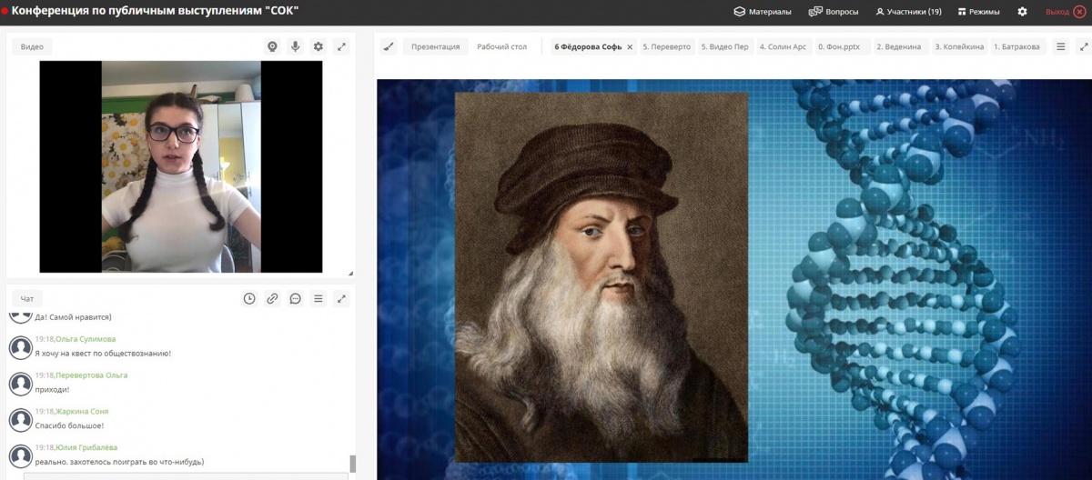The height and width of the screenshot is (480, 1092).
Task: Click the Выход exit button
Action: click(x=1065, y=12)
